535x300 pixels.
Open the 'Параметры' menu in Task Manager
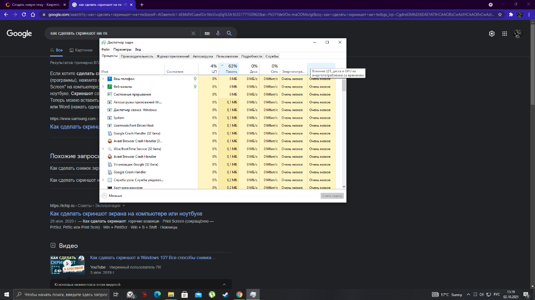122,49
